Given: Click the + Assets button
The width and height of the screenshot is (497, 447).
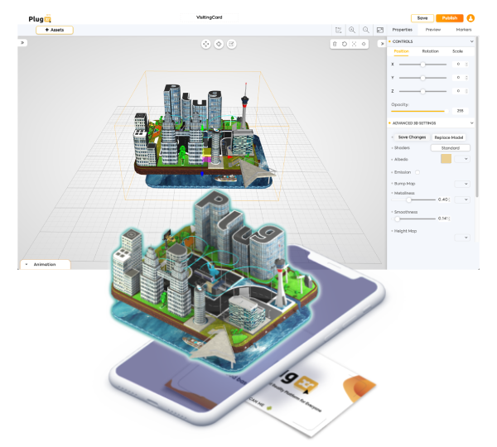Looking at the screenshot, I should pyautogui.click(x=55, y=30).
